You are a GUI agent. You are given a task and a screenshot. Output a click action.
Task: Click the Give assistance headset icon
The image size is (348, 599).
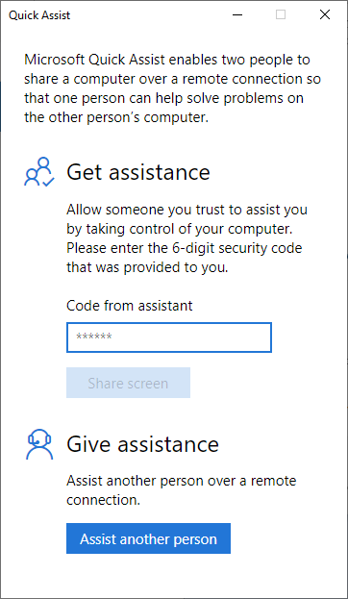[39, 444]
